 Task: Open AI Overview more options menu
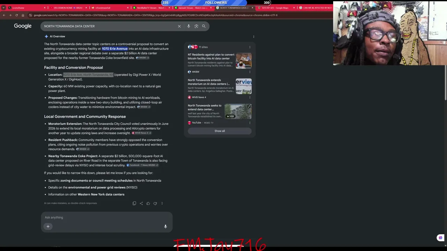[254, 36]
